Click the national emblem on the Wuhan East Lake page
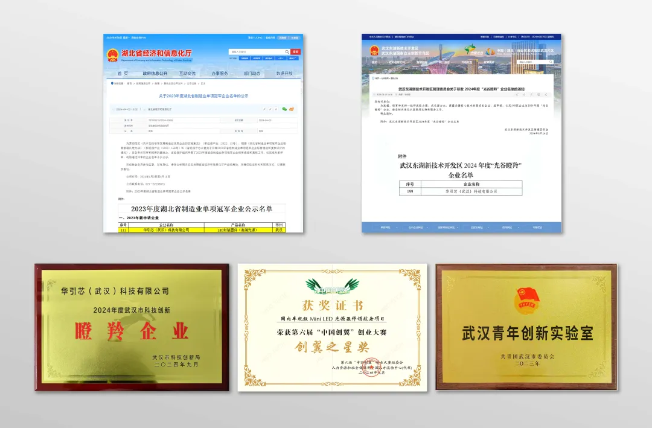The width and height of the screenshot is (652, 428). point(375,51)
